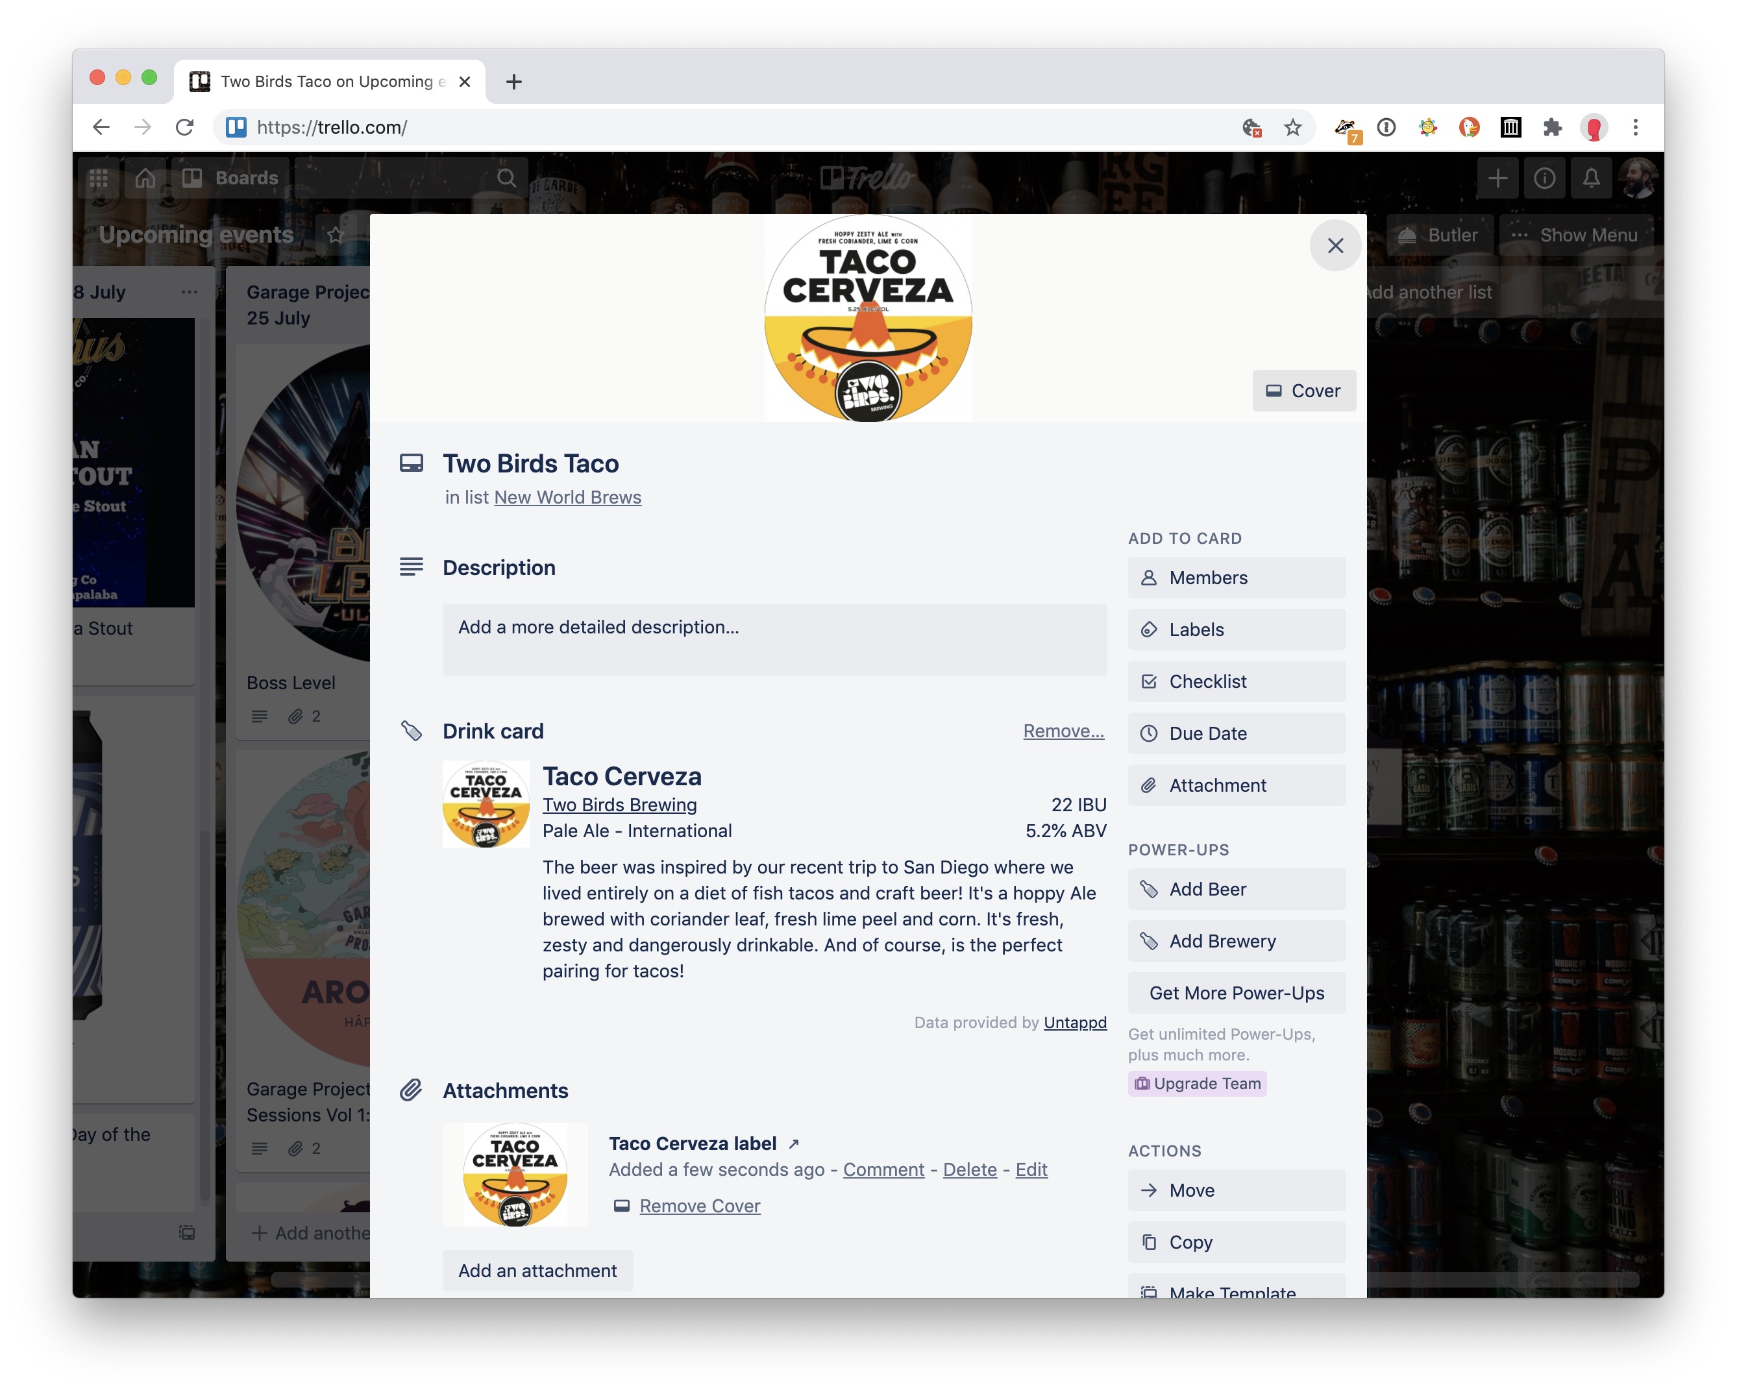
Task: Open the Taco Cerveza label attachment thumbnail
Action: [x=515, y=1174]
